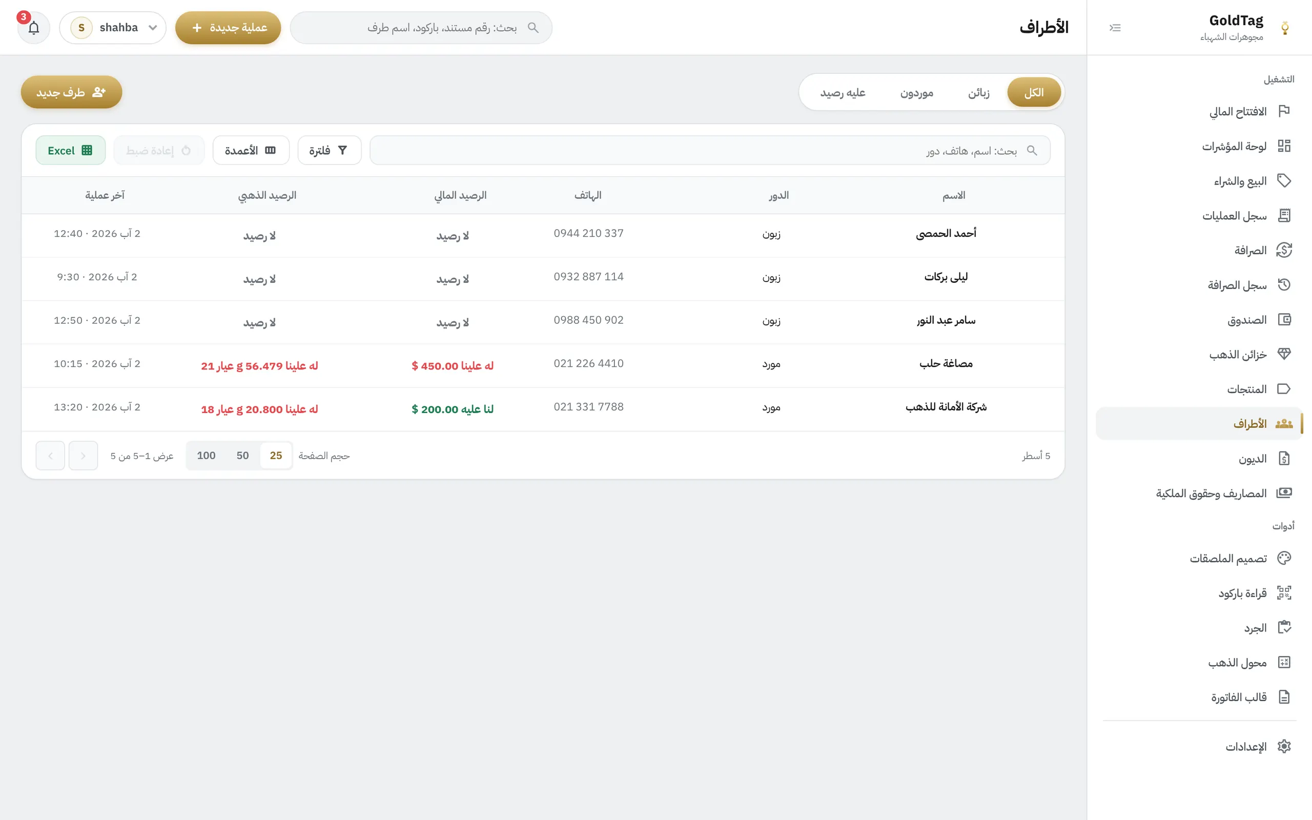Open الصرافة currency exchange icon
Image resolution: width=1312 pixels, height=820 pixels.
pos(1284,251)
